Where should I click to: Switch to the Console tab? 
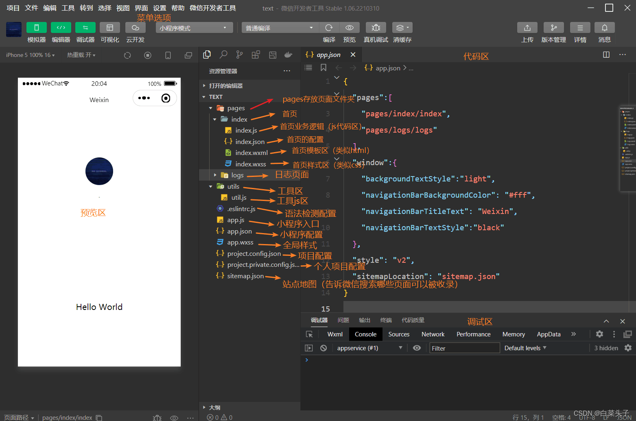(x=365, y=334)
